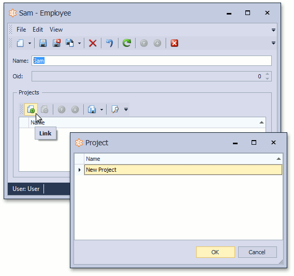This screenshot has height=276, width=294.
Task: Sort by Name column in Project dialog
Action: [183, 159]
